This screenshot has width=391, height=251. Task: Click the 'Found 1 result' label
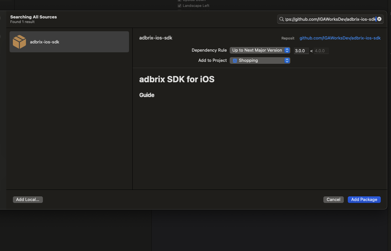(22, 22)
